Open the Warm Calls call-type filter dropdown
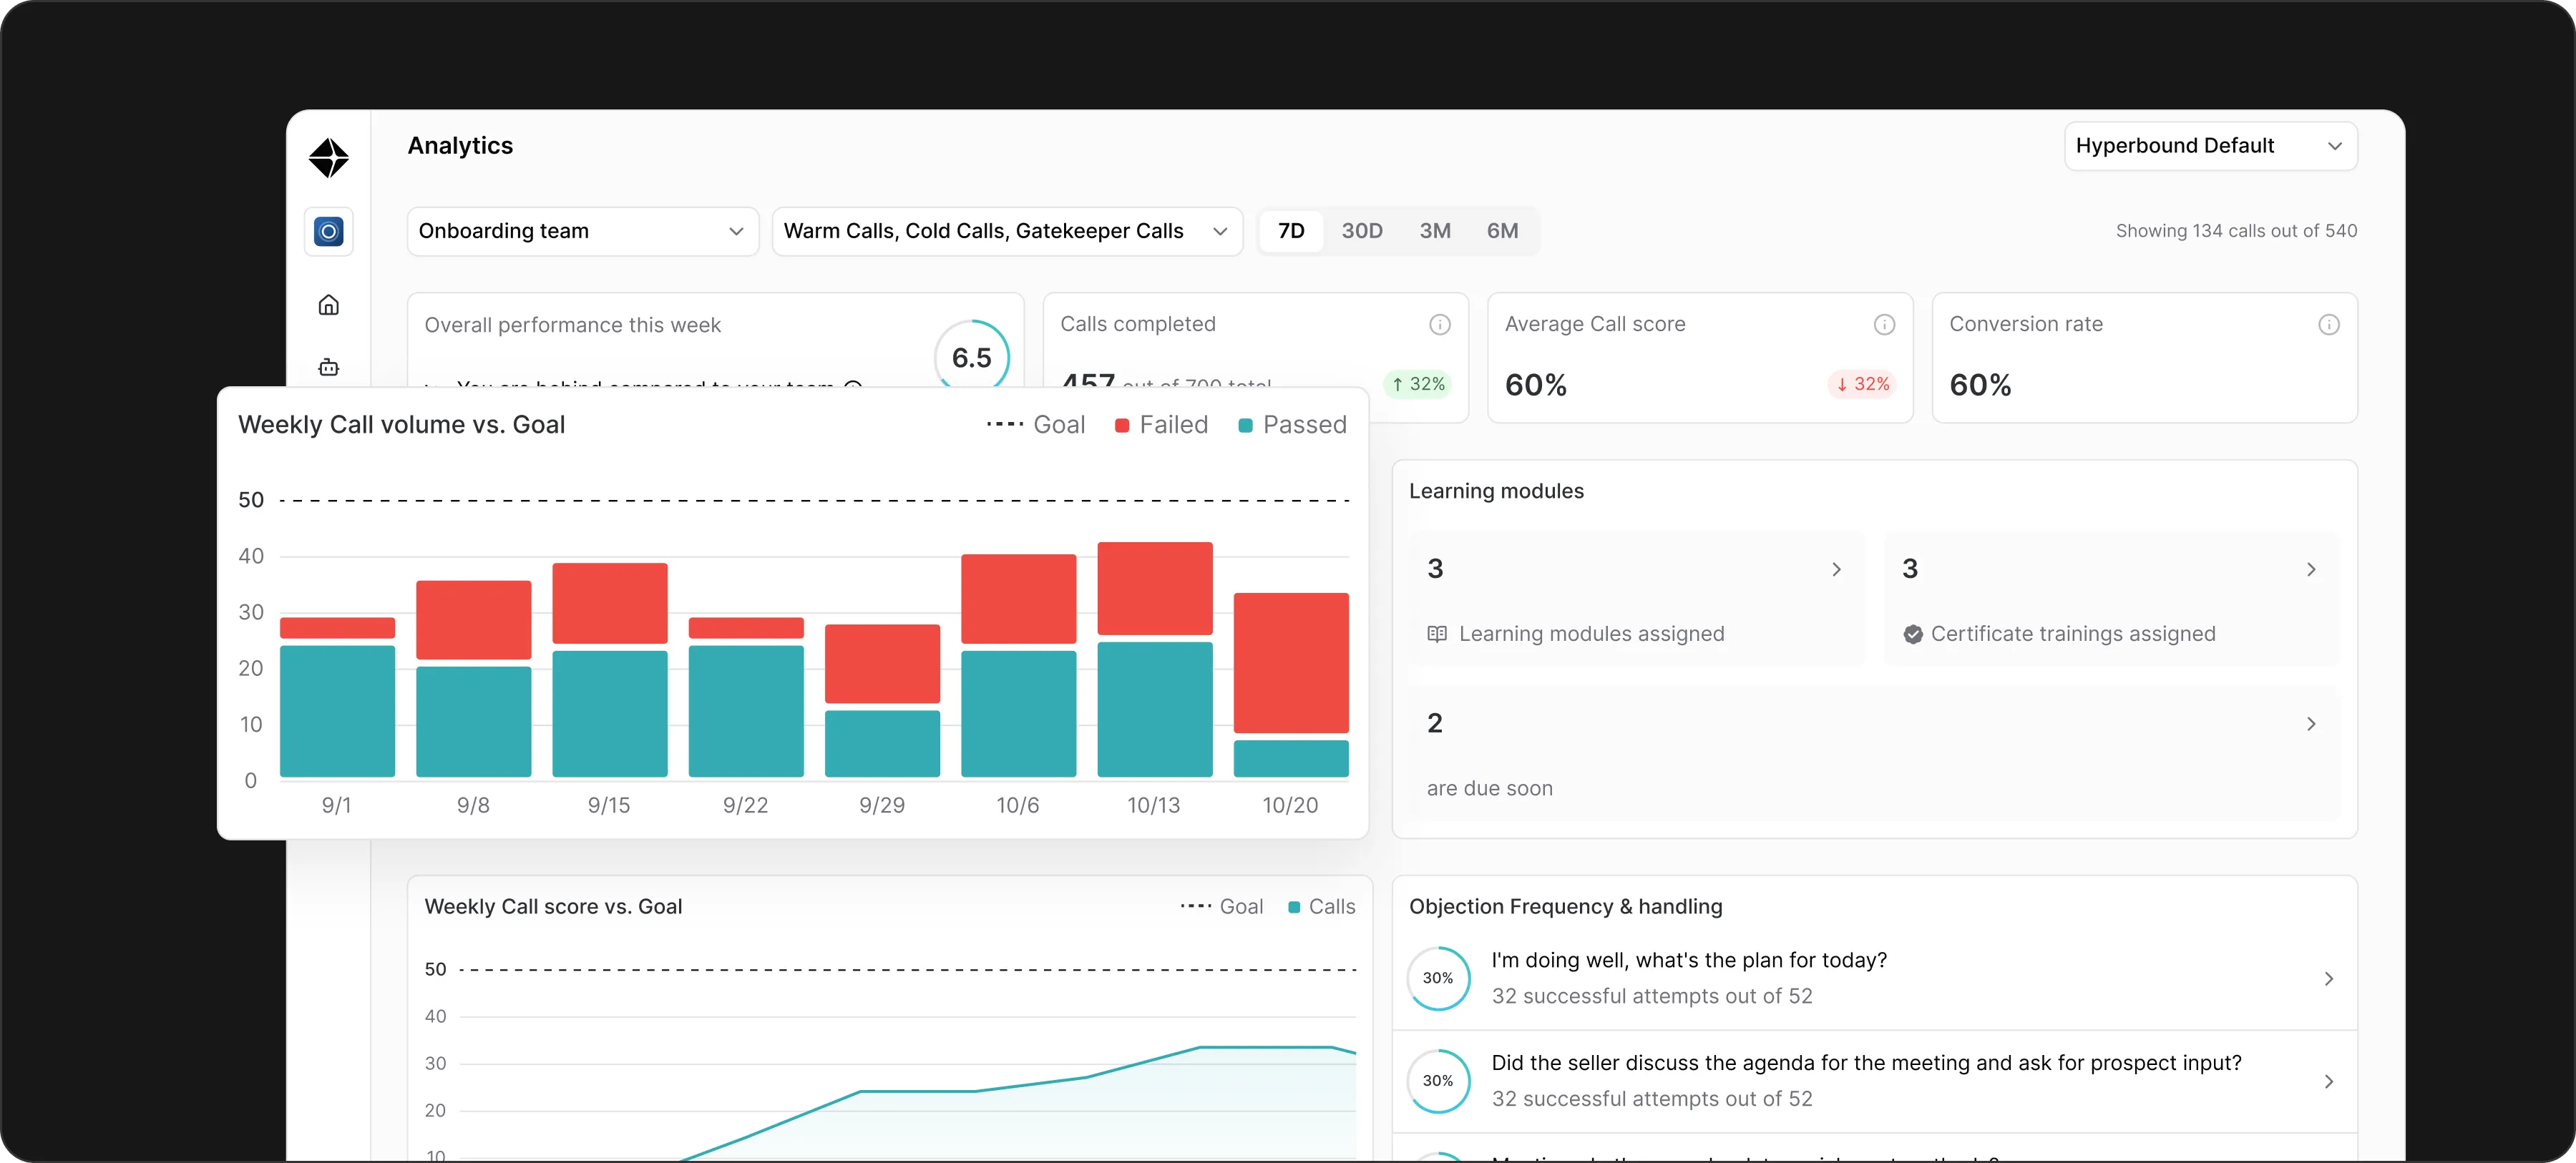Image resolution: width=2576 pixels, height=1163 pixels. coord(1007,231)
